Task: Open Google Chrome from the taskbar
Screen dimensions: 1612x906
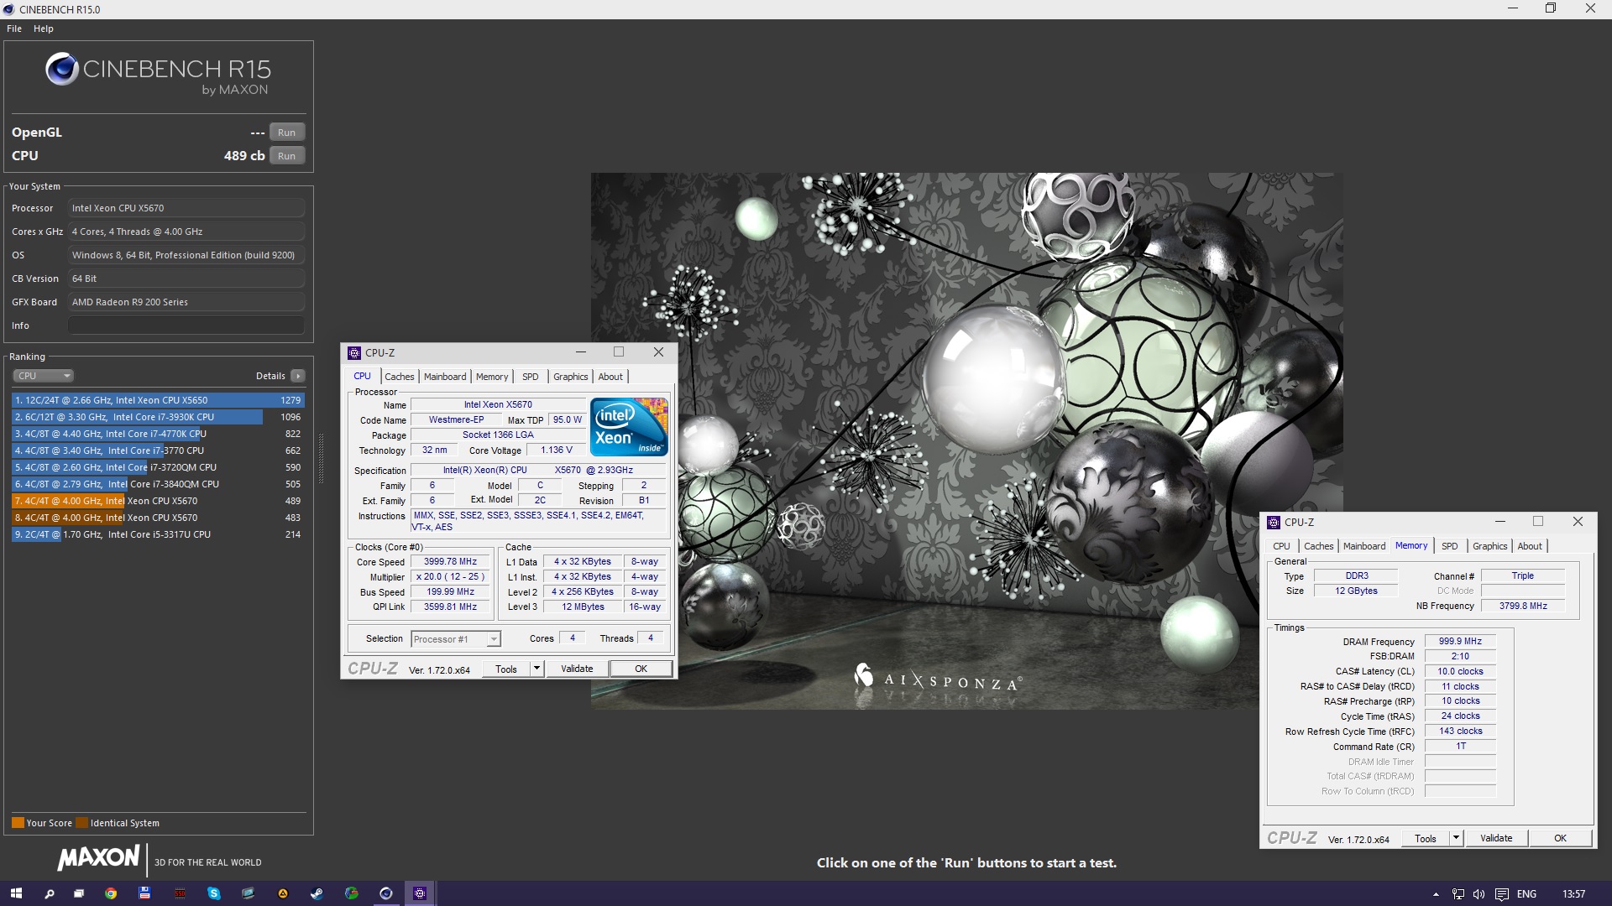Action: 110,893
